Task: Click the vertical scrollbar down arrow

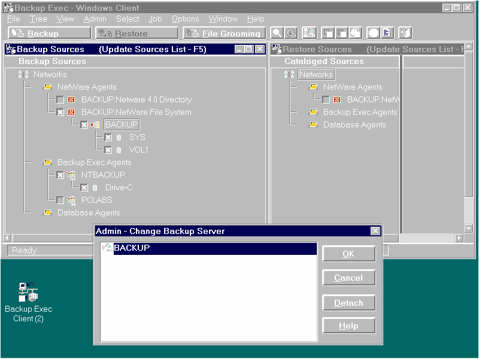Action: pos(469,228)
